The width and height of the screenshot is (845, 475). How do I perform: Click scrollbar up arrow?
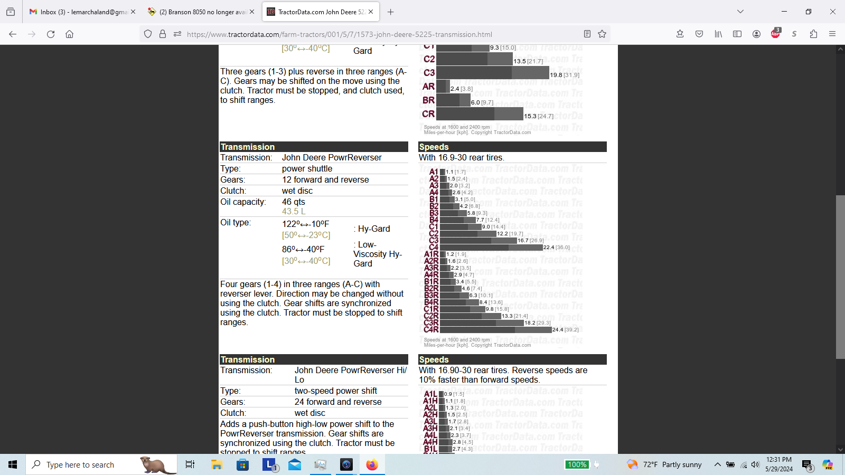point(840,49)
